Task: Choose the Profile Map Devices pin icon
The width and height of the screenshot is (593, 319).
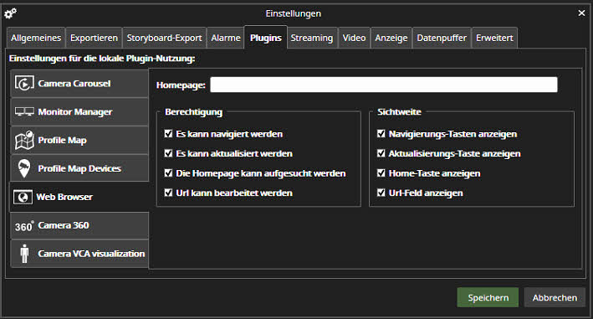Action: 24,168
